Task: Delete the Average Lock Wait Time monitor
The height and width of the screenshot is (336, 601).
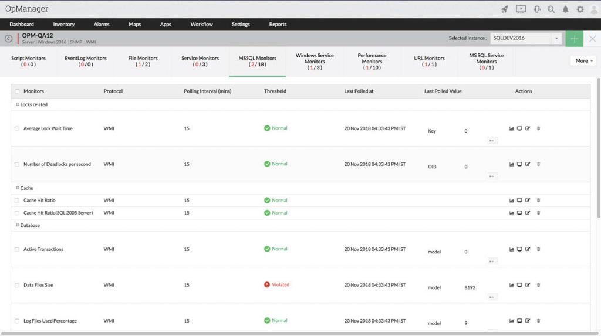Action: 538,129
